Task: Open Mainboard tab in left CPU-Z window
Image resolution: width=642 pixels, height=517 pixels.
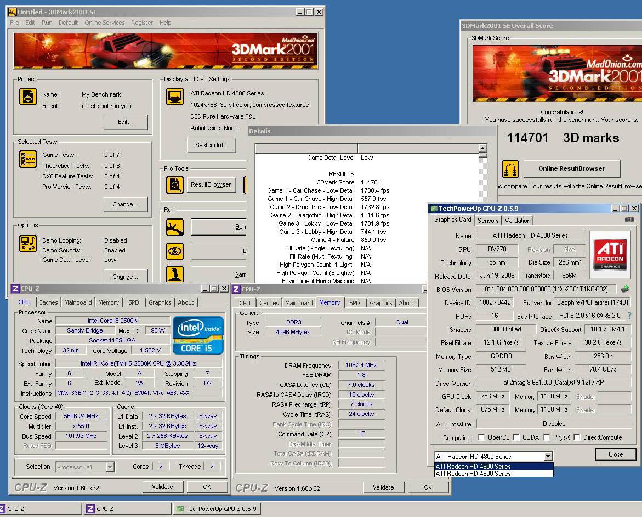Action: 78,302
